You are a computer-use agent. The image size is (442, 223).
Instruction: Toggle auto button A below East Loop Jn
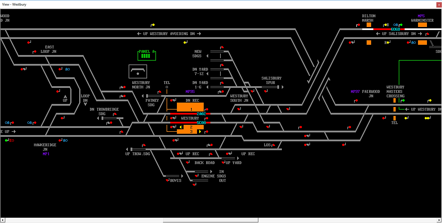point(68,69)
